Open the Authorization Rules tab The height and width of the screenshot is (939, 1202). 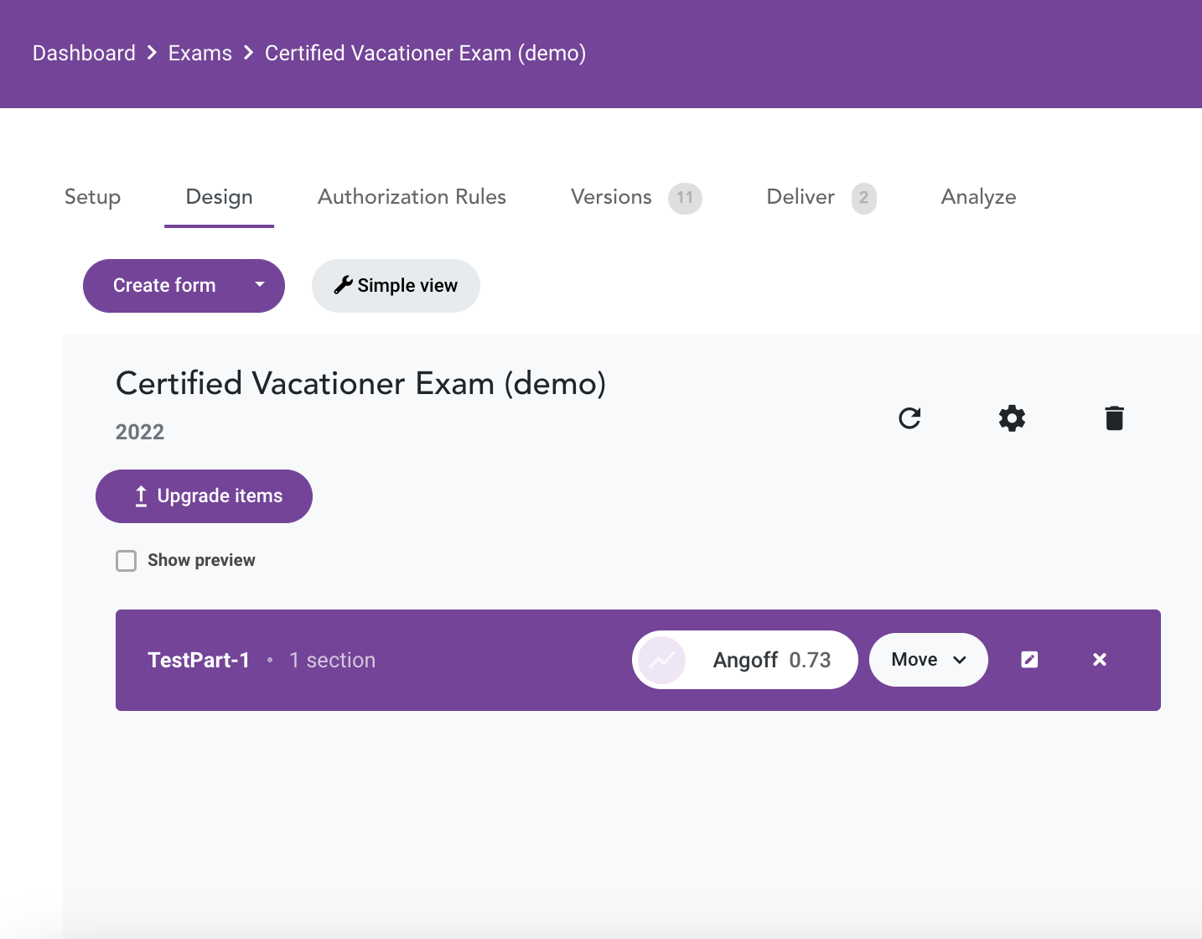(x=412, y=197)
